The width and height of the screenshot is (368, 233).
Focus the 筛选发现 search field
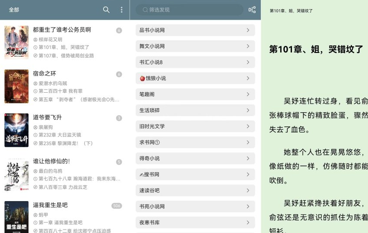coord(189,10)
